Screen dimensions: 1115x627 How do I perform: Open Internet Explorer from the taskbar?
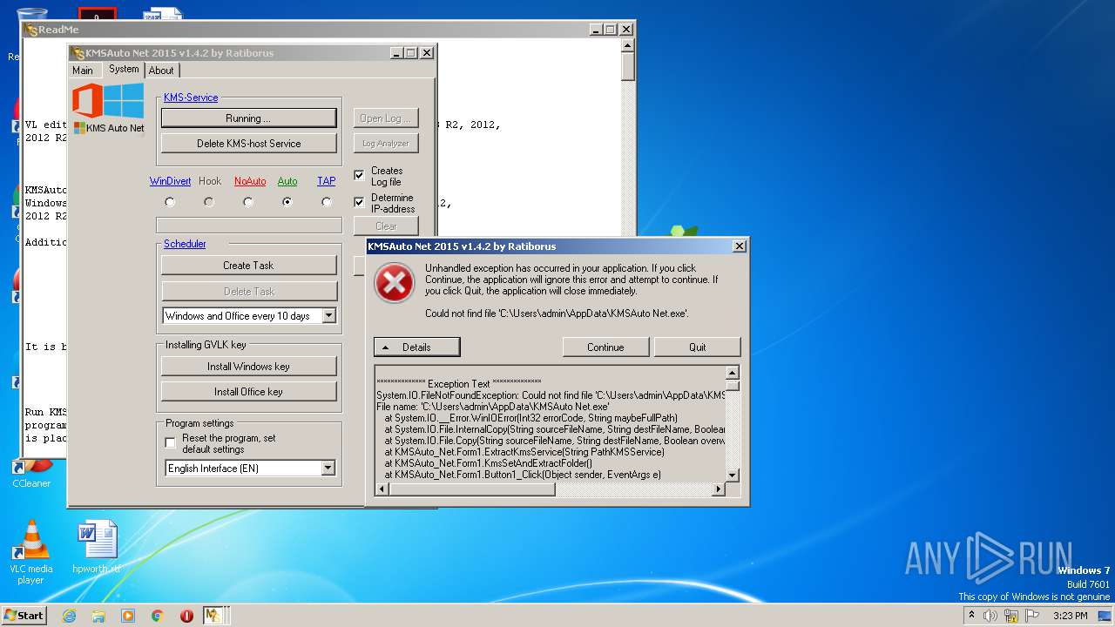click(69, 616)
